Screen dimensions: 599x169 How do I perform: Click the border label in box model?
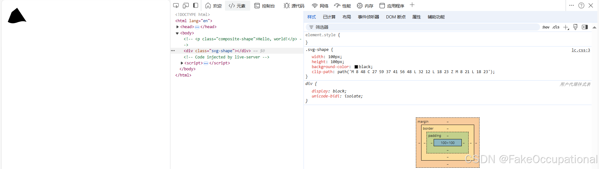click(428, 128)
